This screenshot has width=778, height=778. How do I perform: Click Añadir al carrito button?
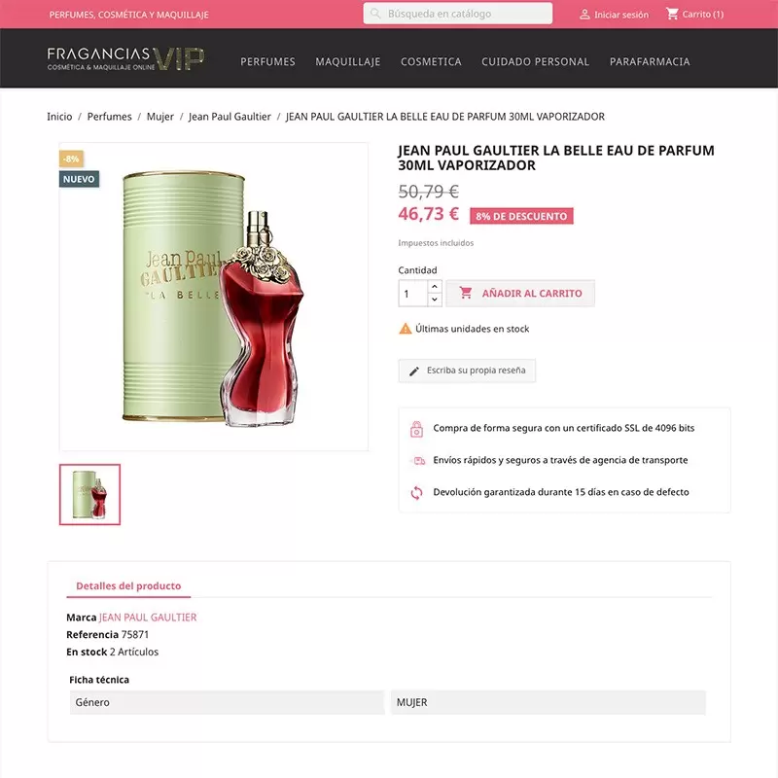[x=520, y=294]
